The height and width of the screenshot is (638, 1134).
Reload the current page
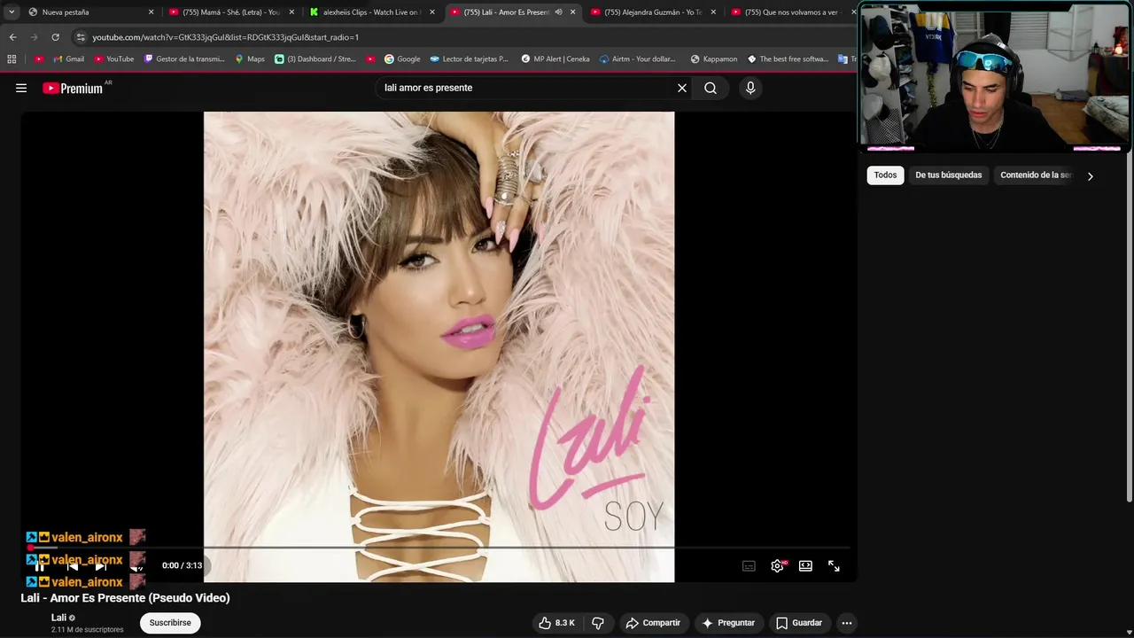[55, 37]
